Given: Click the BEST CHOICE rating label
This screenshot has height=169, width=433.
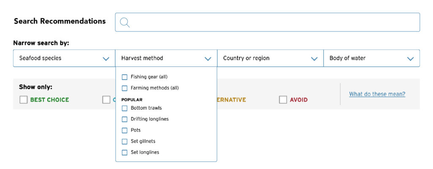Looking at the screenshot, I should pyautogui.click(x=49, y=100).
